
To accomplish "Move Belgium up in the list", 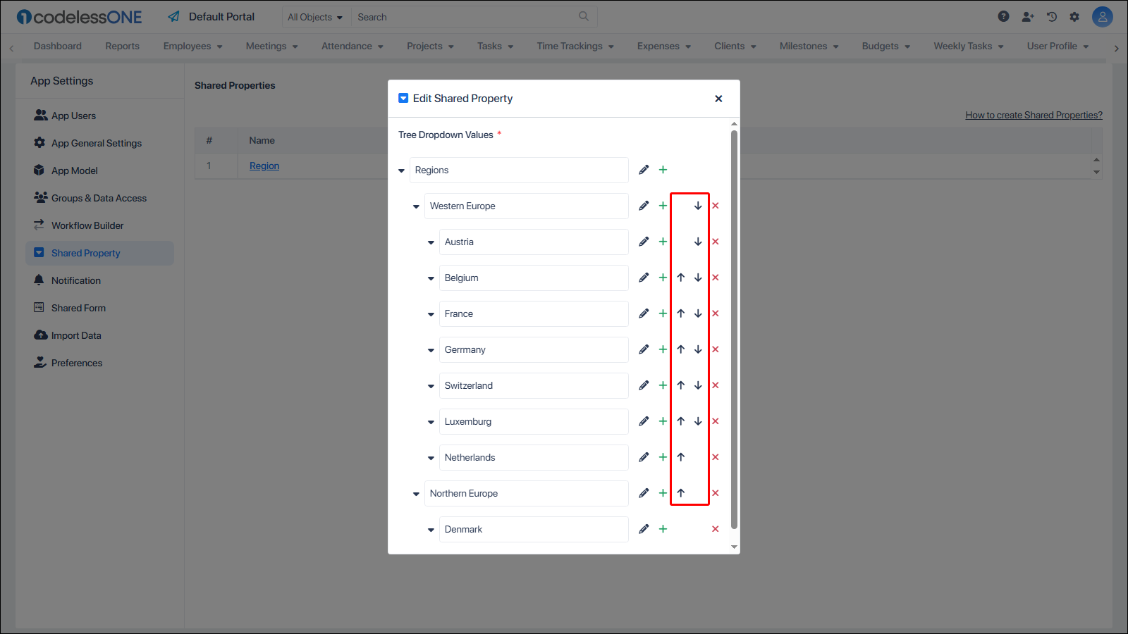I will pyautogui.click(x=681, y=278).
